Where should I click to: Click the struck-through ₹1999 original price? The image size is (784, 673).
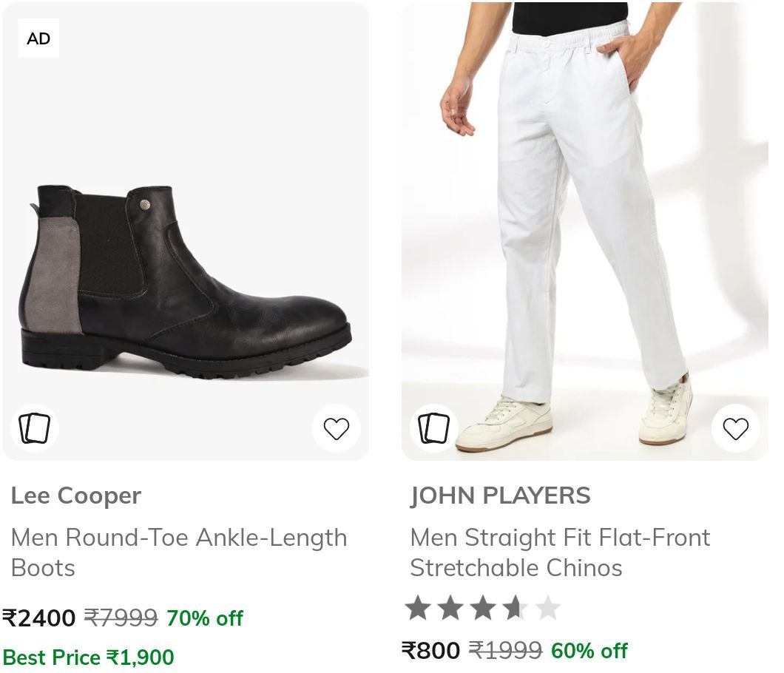click(505, 651)
